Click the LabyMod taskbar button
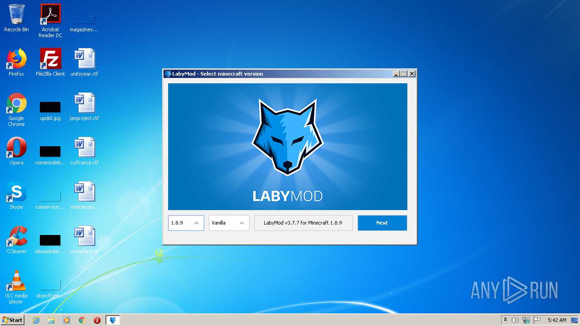 click(112, 320)
